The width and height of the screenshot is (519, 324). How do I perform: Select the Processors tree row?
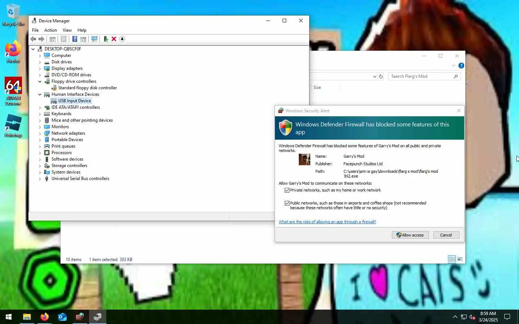pos(62,153)
